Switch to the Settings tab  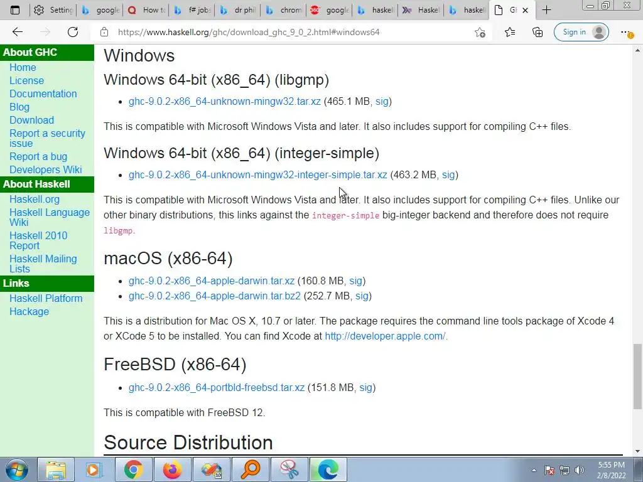[54, 10]
